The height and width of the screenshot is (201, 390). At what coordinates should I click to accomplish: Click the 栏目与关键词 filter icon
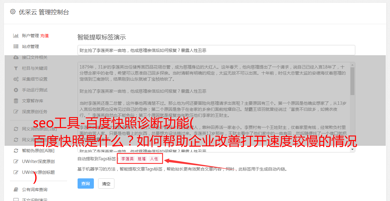click(x=16, y=68)
